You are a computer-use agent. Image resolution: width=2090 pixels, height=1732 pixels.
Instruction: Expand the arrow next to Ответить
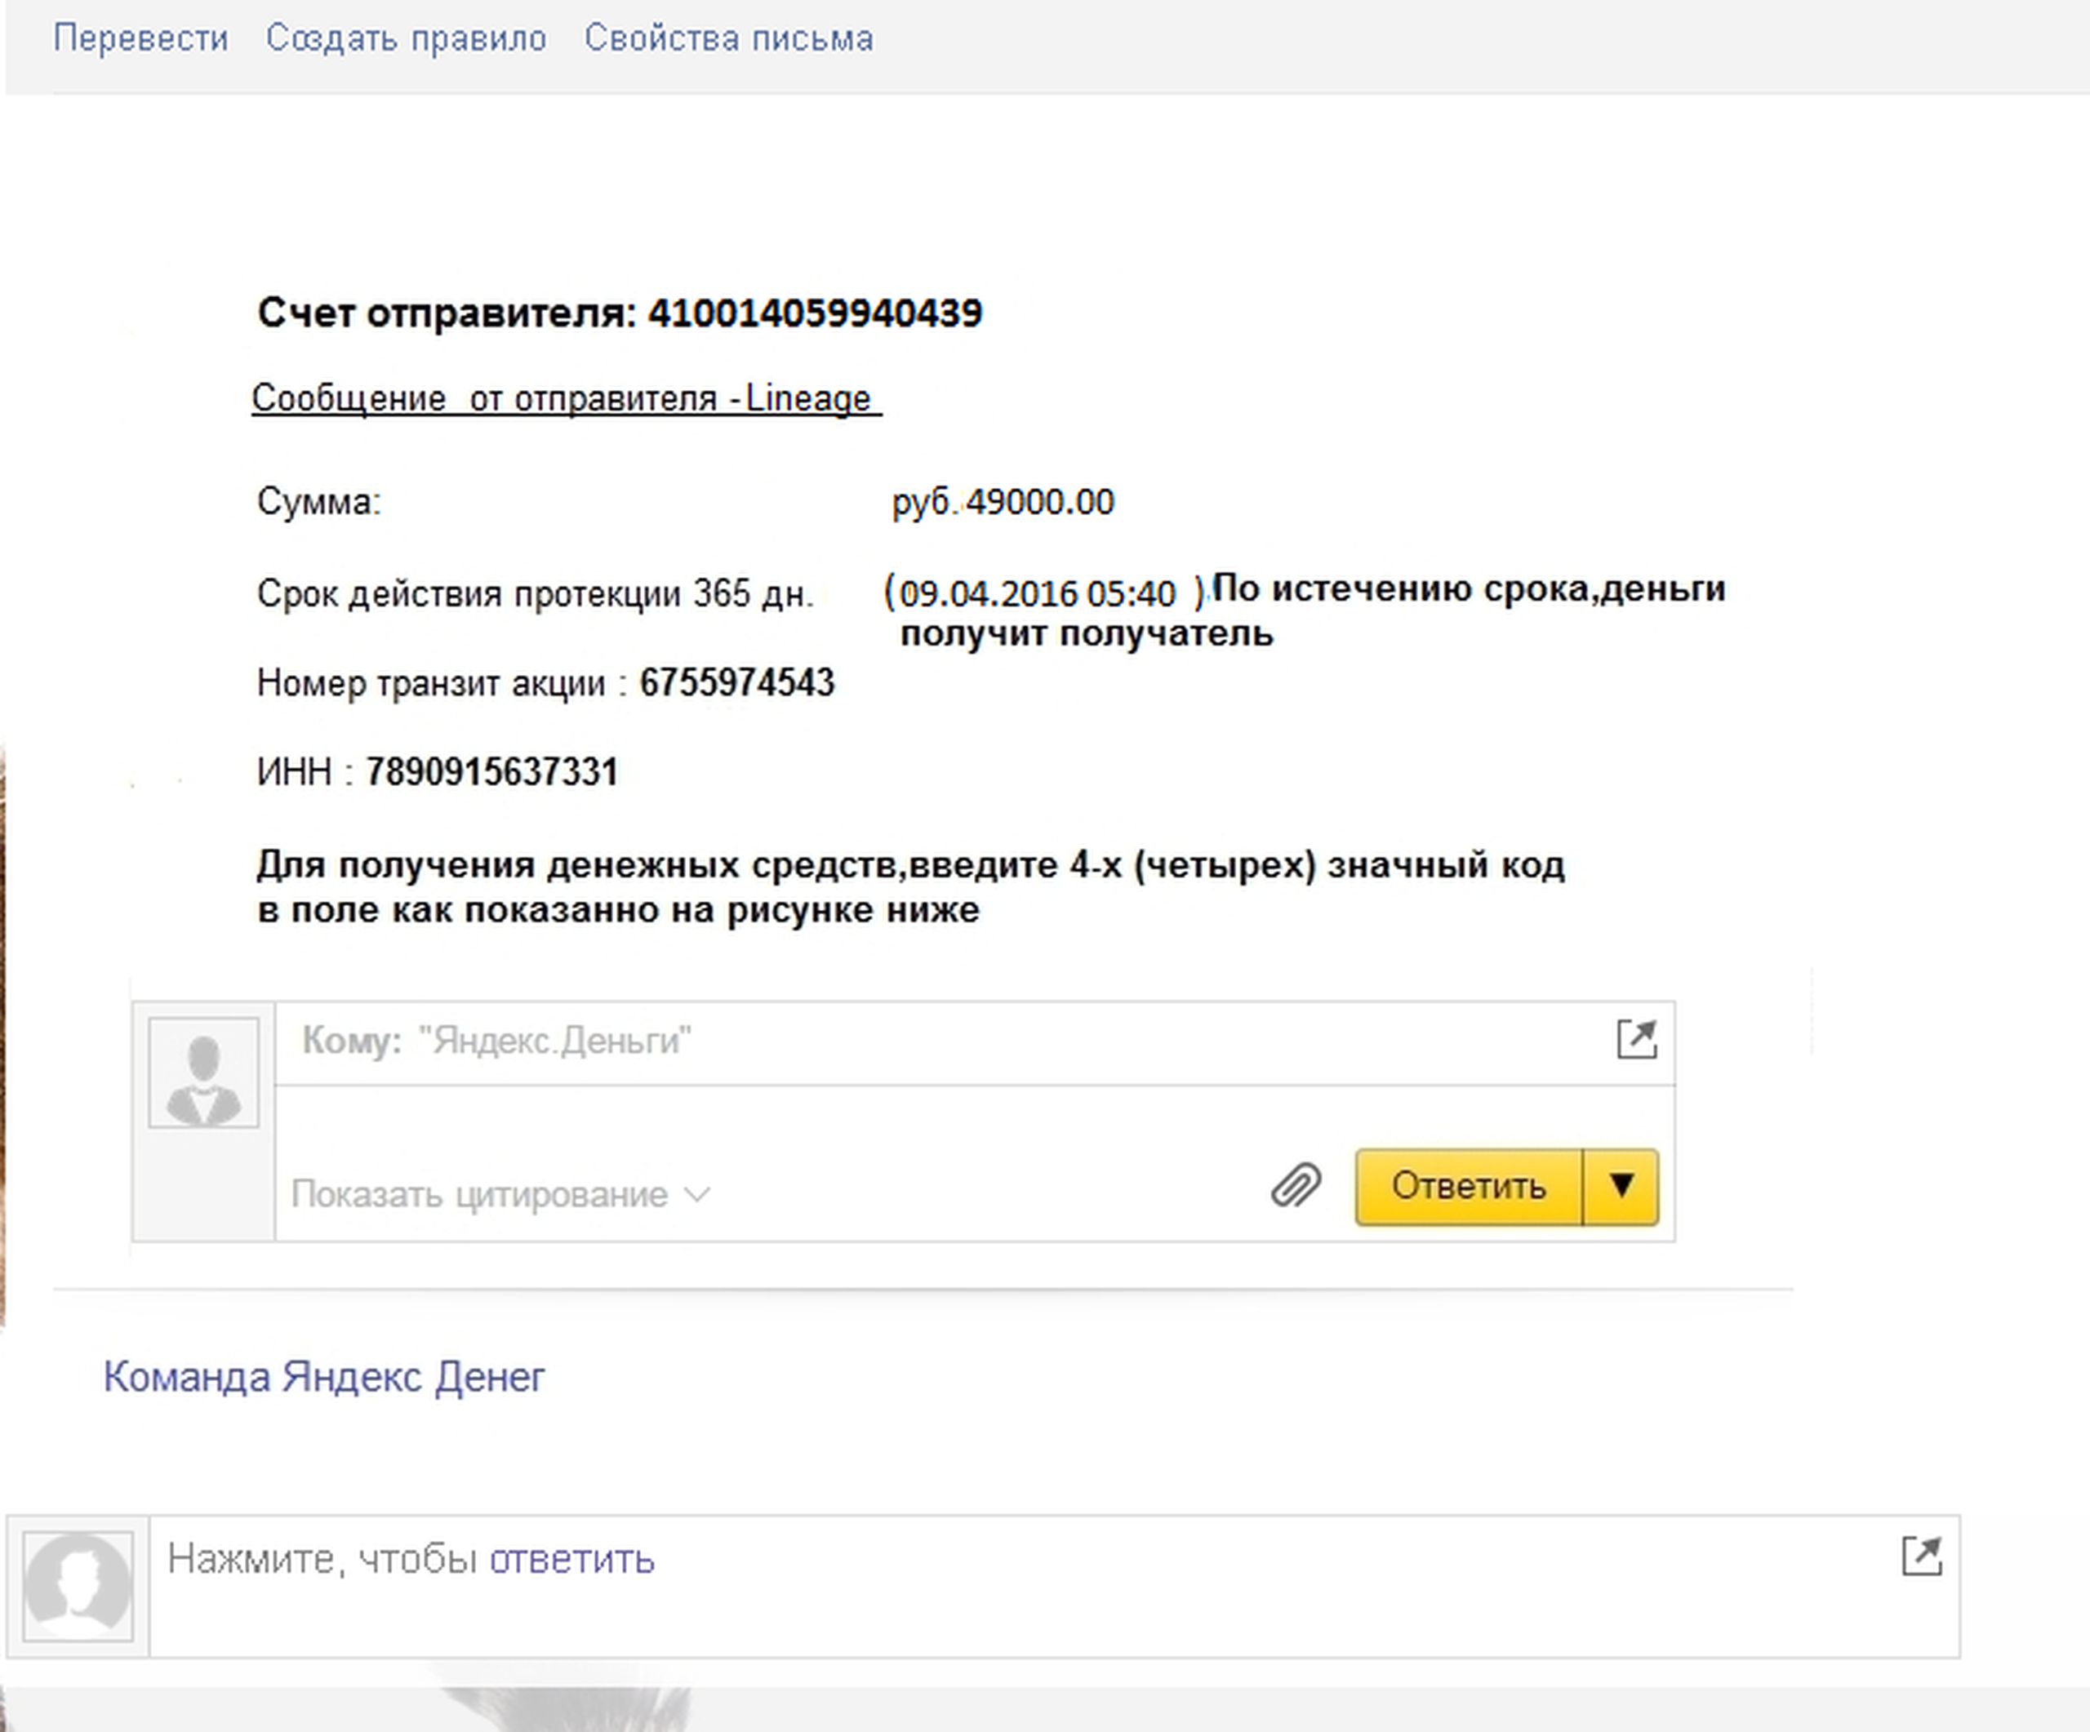pyautogui.click(x=1621, y=1186)
